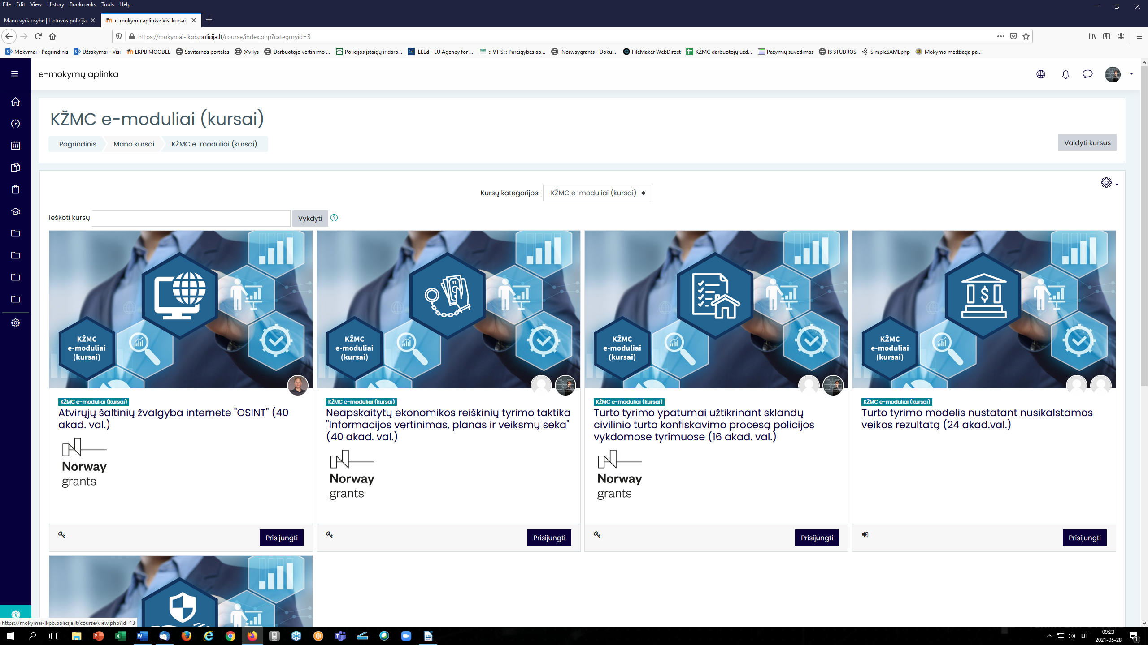
Task: Open Norwaygrants bookmark
Action: (584, 52)
